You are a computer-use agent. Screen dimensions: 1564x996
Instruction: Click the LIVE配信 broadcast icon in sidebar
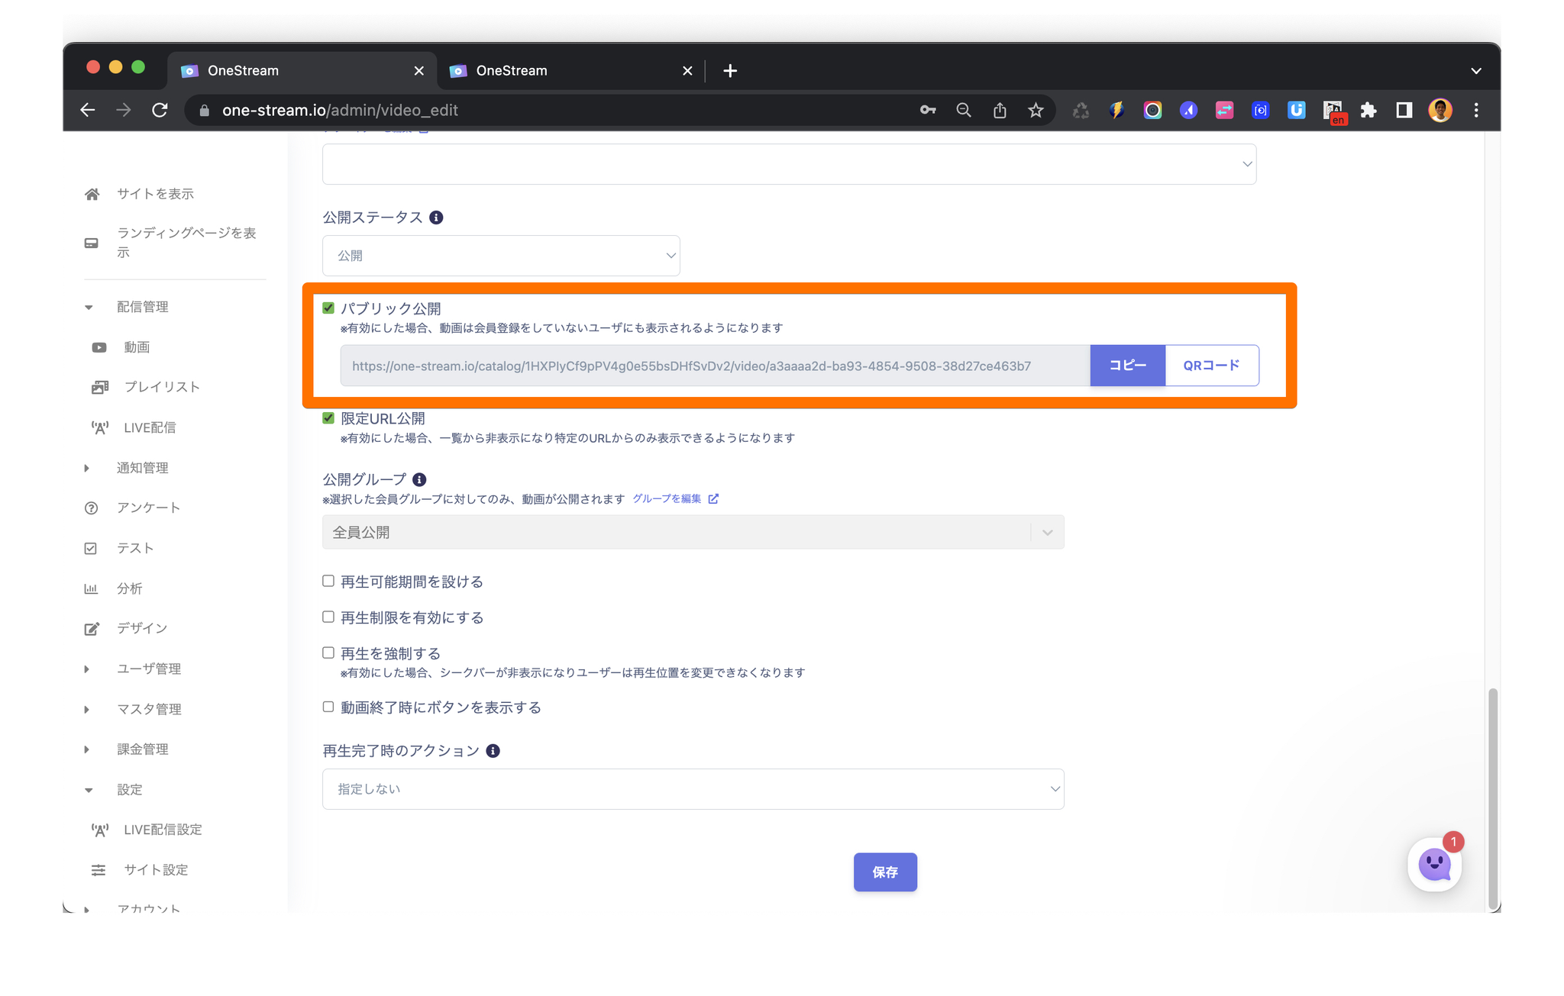[99, 427]
